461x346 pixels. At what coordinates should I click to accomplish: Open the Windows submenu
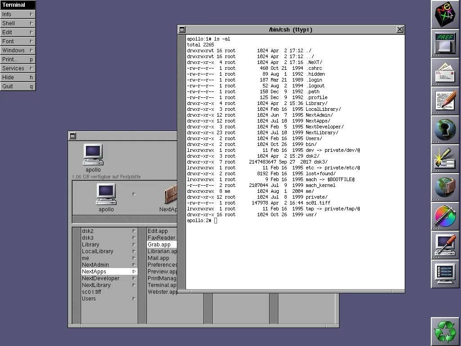point(18,50)
